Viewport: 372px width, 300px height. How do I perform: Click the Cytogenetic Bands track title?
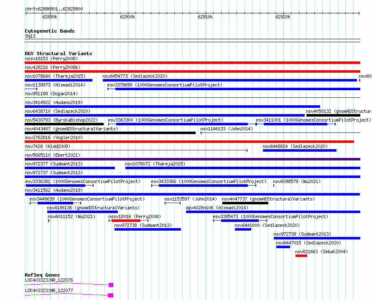[50, 31]
